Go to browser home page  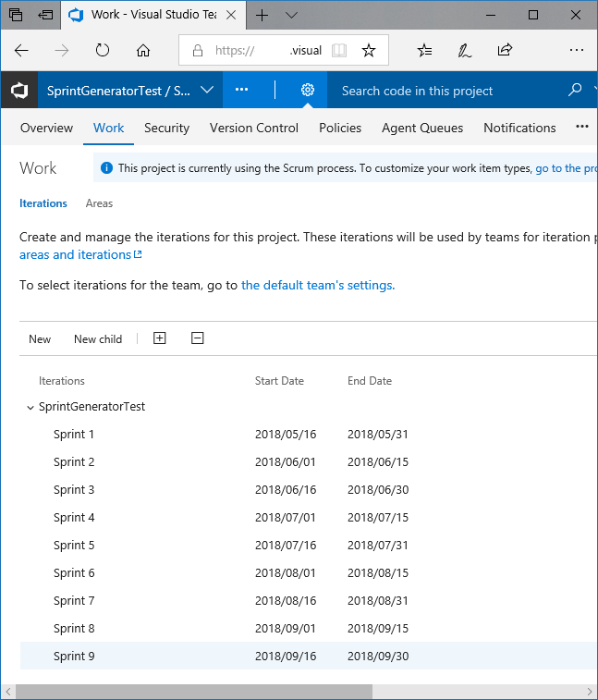tap(143, 51)
